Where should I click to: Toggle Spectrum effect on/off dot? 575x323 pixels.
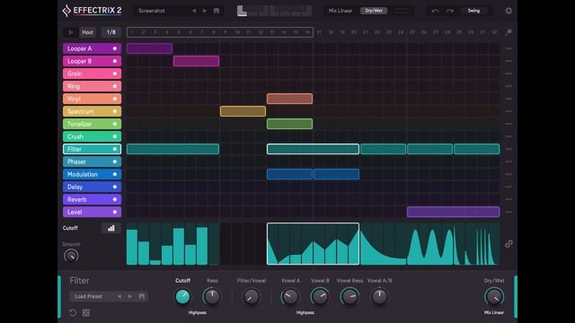(115, 111)
